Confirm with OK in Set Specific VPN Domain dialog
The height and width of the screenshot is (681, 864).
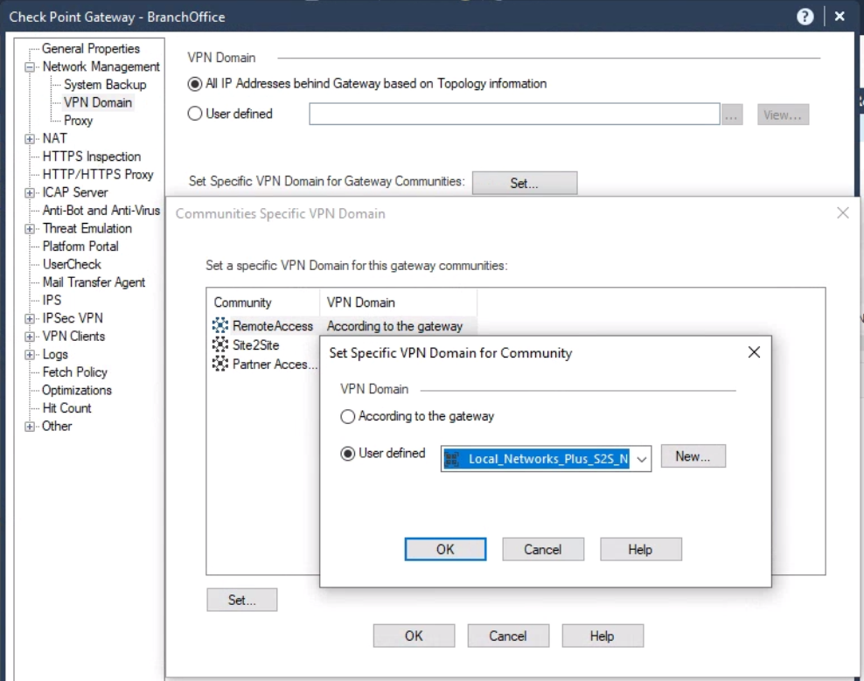445,549
